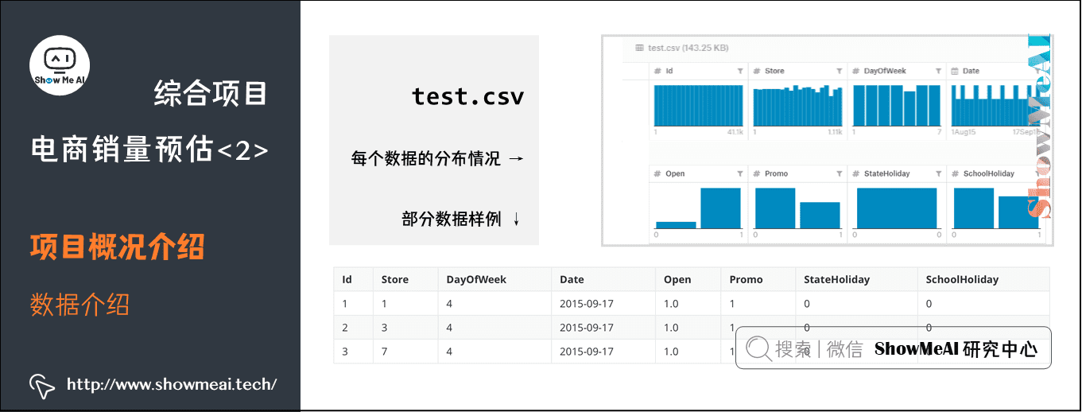This screenshot has height=412, width=1082.
Task: Click the DayOfWeek header in sample table
Action: (476, 280)
